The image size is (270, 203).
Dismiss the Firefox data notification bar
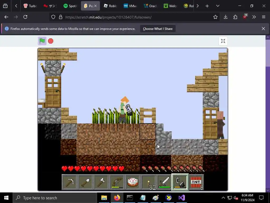tap(263, 29)
